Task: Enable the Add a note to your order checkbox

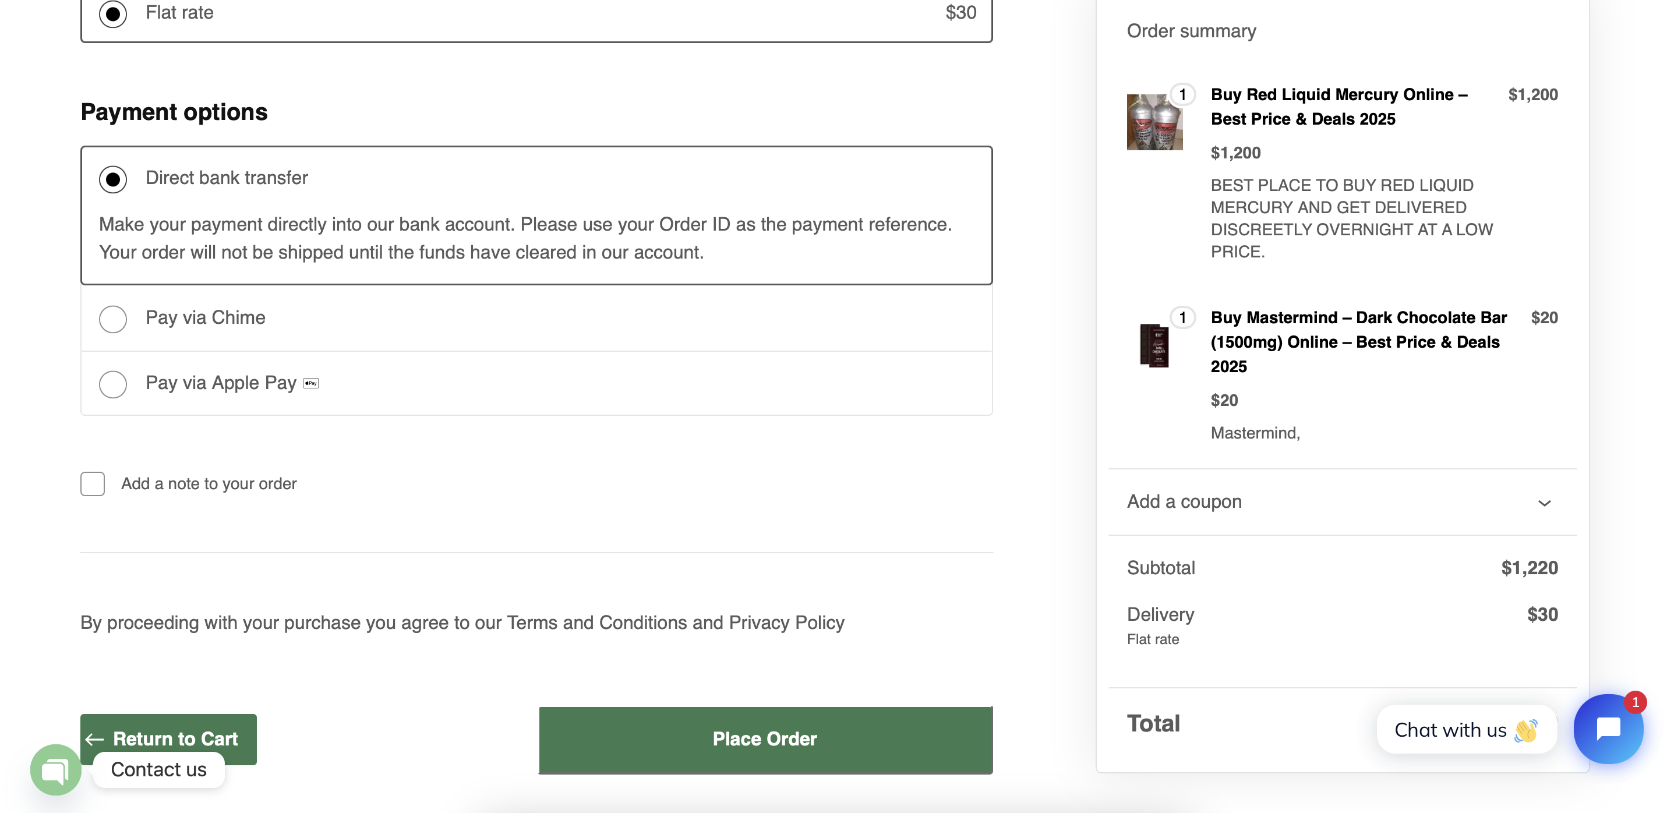Action: coord(93,484)
